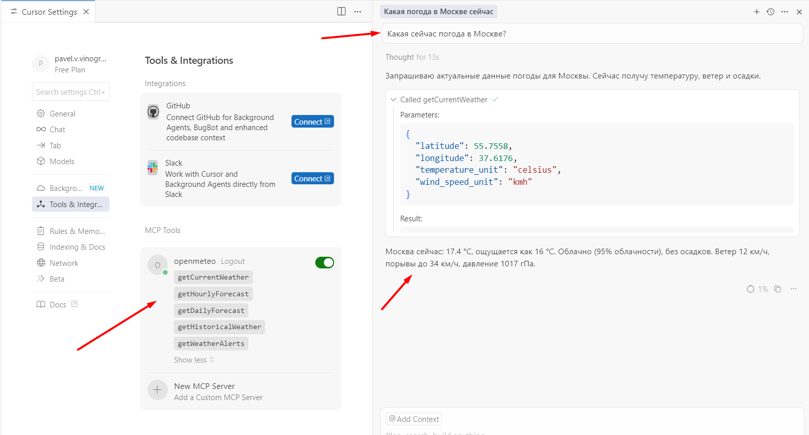
Task: Select Tools & Integrations in sidebar
Action: (70, 205)
